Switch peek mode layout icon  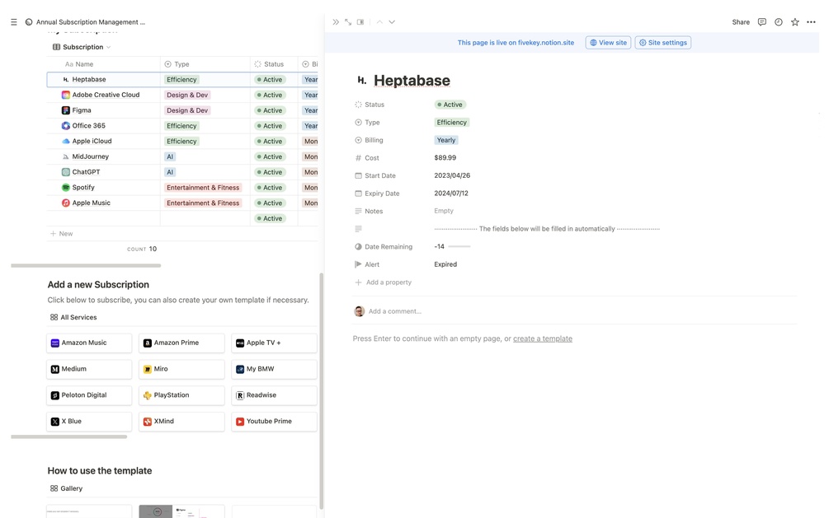coord(360,22)
